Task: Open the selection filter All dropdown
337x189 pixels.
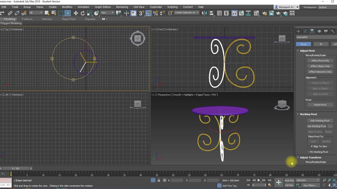Action: pyautogui.click(x=36, y=13)
